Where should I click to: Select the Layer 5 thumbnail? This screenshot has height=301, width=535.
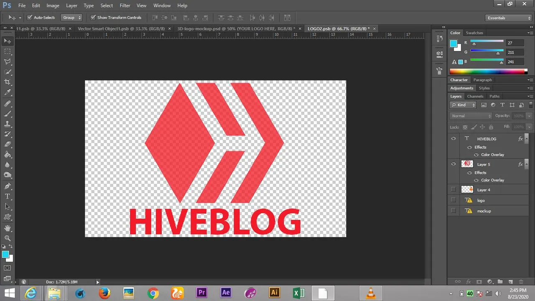tap(467, 164)
